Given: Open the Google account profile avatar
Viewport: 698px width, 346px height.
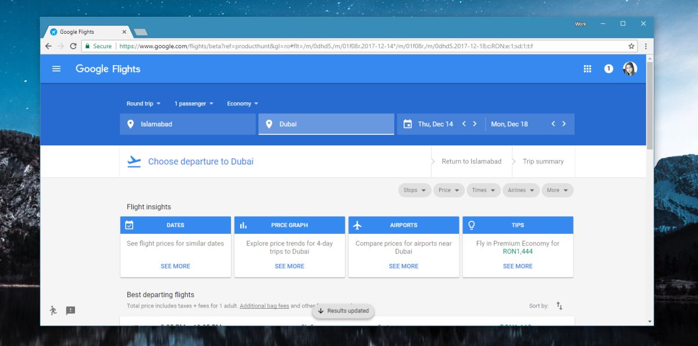Looking at the screenshot, I should [630, 69].
